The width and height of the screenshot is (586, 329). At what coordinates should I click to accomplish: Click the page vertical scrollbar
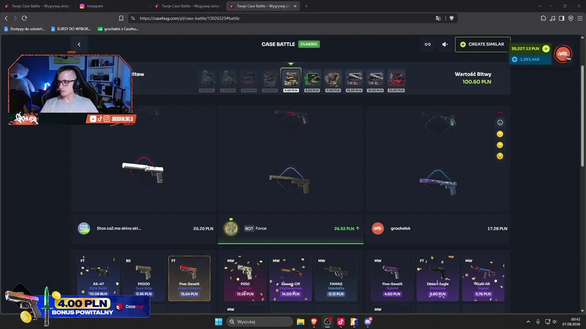[x=583, y=117]
